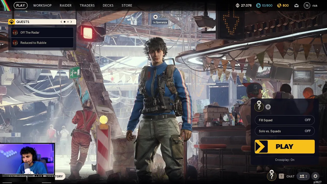
Task: Click the Off The Radar quest portrait icon
Action: [15, 32]
